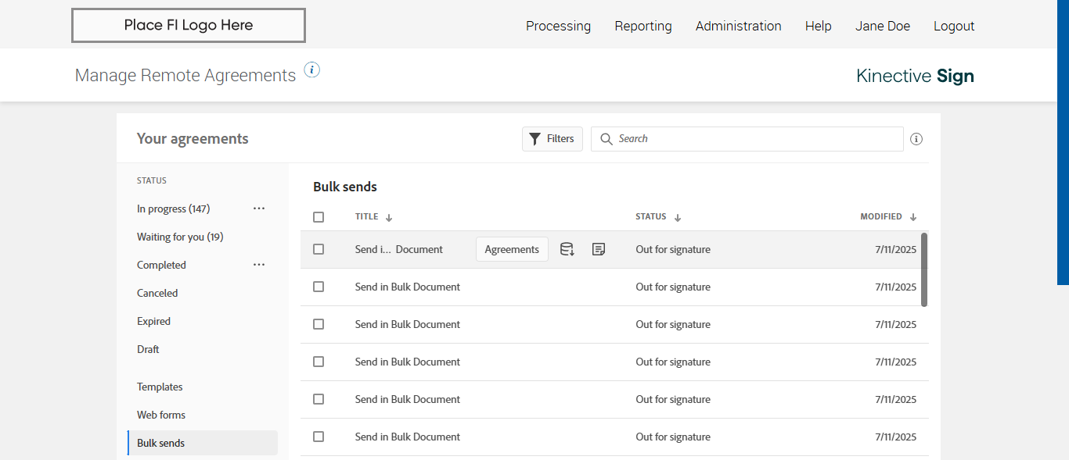Click the info icon right of Search field

tap(916, 139)
